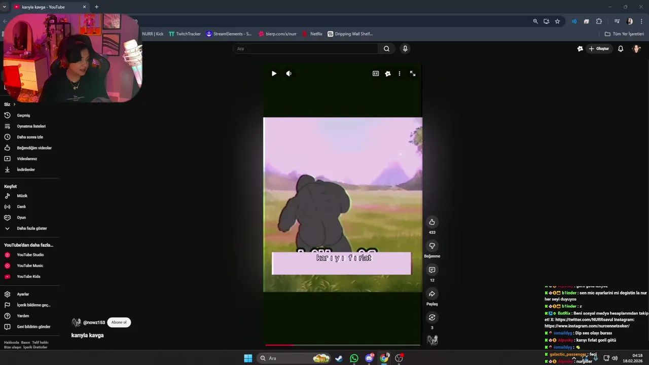Open YouTube notifications bell
This screenshot has height=365, width=649.
click(621, 49)
